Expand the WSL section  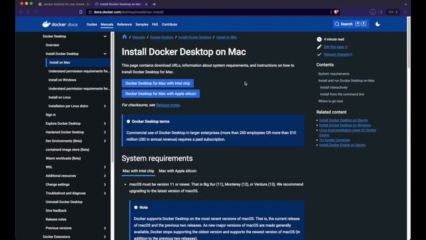pos(105,167)
